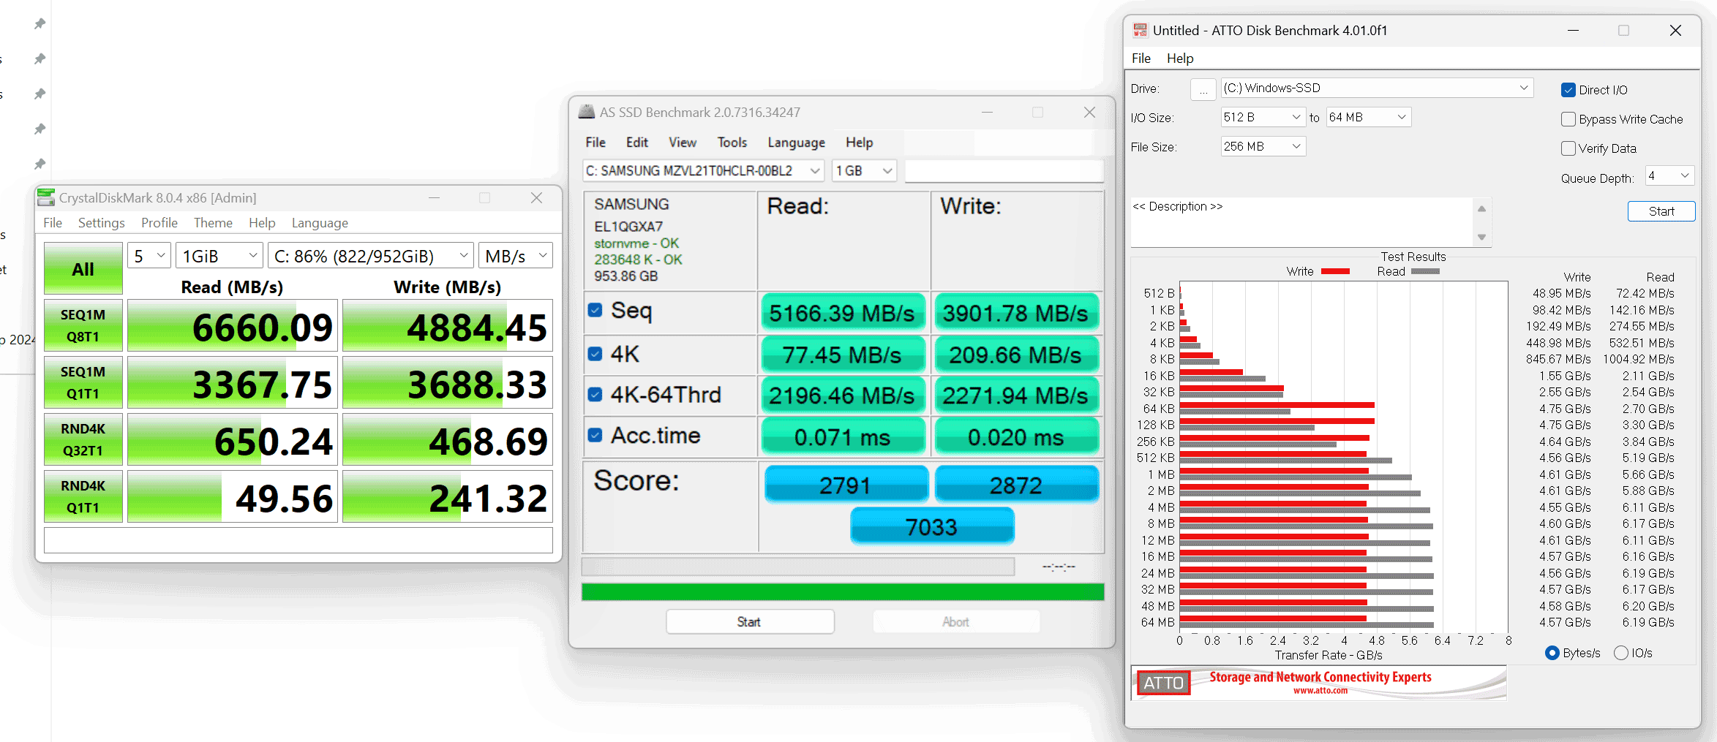Image resolution: width=1717 pixels, height=742 pixels.
Task: Click the AS SSD Benchmark title bar icon
Action: [x=587, y=112]
